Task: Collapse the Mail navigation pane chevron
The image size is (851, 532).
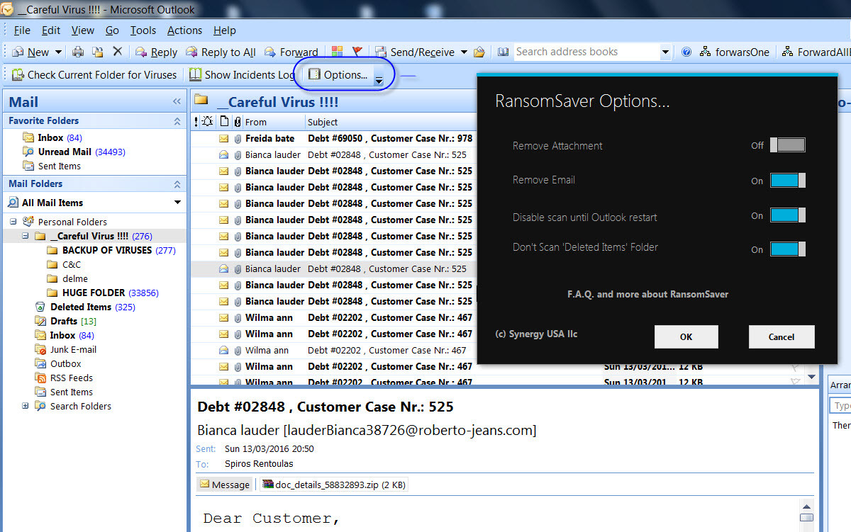Action: tap(177, 102)
